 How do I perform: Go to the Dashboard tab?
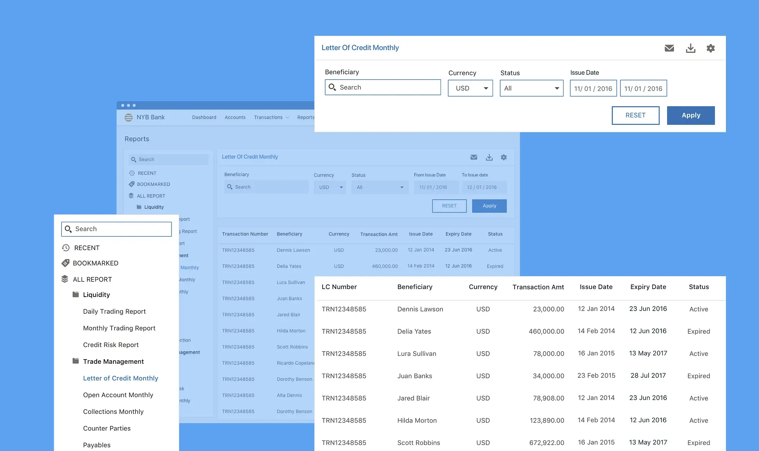(x=204, y=117)
